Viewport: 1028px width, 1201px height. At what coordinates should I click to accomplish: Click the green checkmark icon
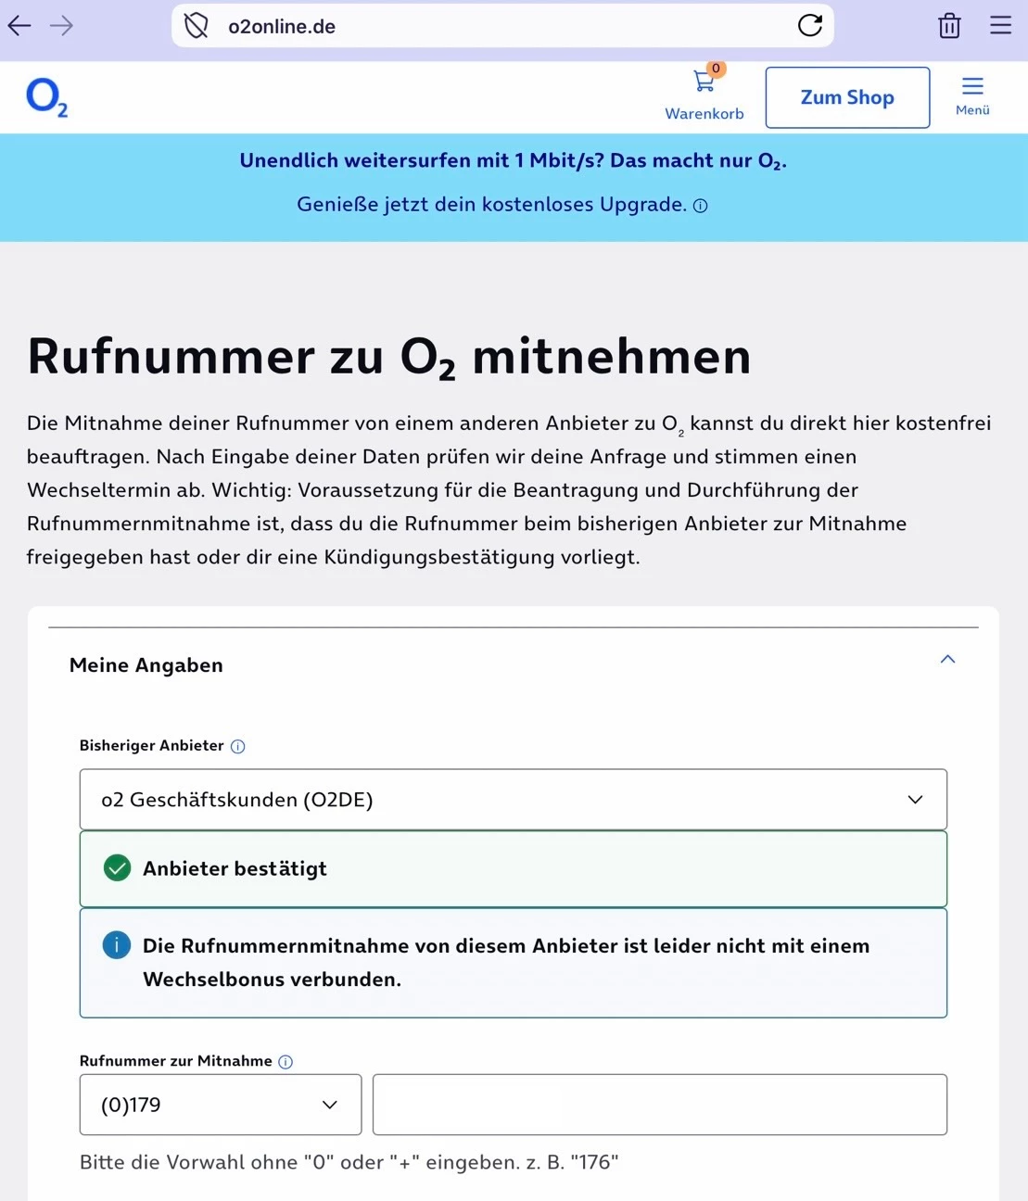pyautogui.click(x=117, y=868)
